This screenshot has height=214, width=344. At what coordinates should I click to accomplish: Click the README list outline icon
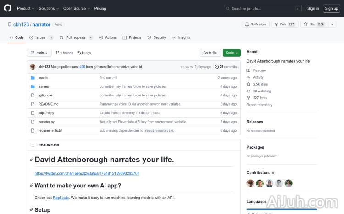(33, 145)
